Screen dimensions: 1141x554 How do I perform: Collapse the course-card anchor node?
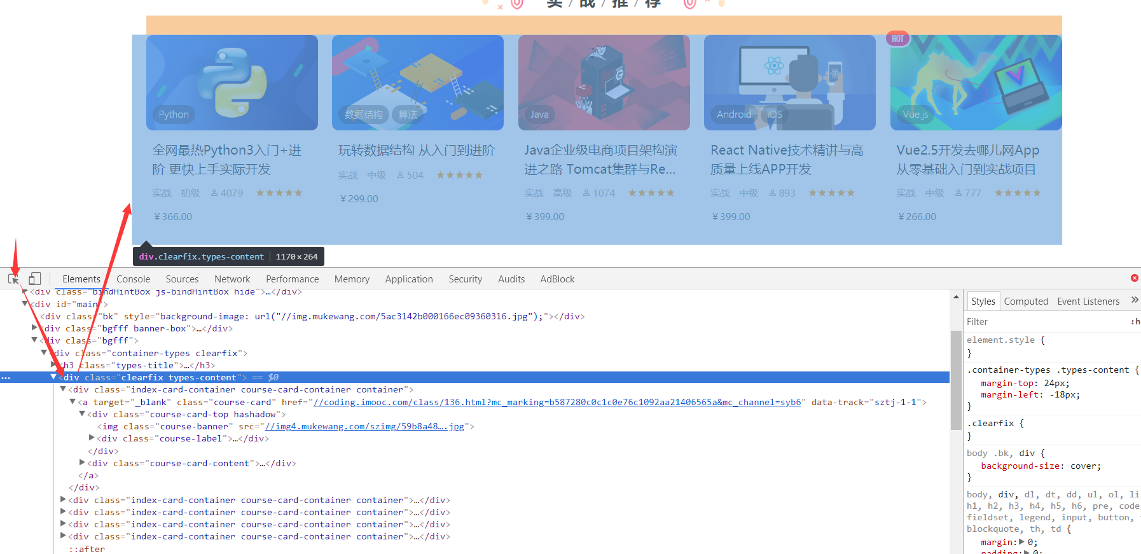click(73, 402)
